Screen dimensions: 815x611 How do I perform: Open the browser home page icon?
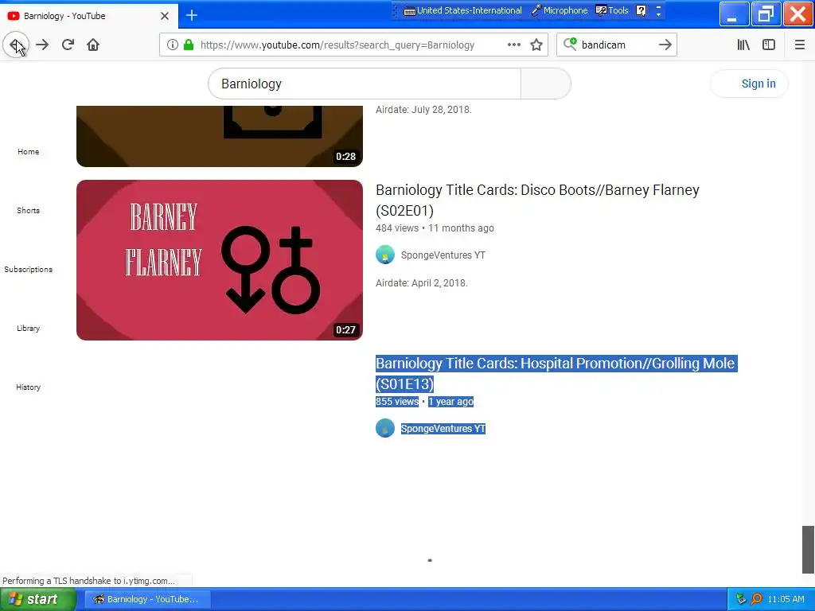pos(93,45)
